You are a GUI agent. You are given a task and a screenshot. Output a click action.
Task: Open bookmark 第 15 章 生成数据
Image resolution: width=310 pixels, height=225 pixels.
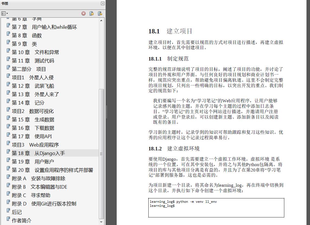point(33,120)
